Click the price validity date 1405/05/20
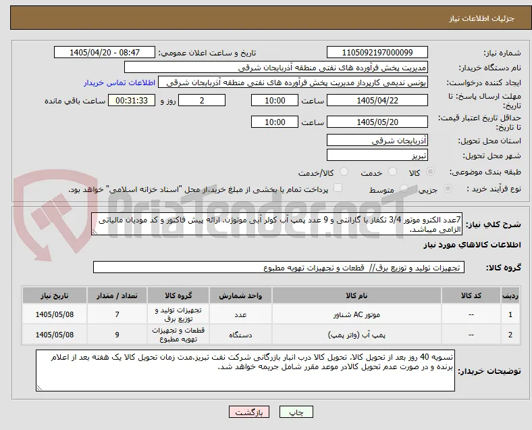Viewport: 532px width, 430px height. (x=377, y=122)
